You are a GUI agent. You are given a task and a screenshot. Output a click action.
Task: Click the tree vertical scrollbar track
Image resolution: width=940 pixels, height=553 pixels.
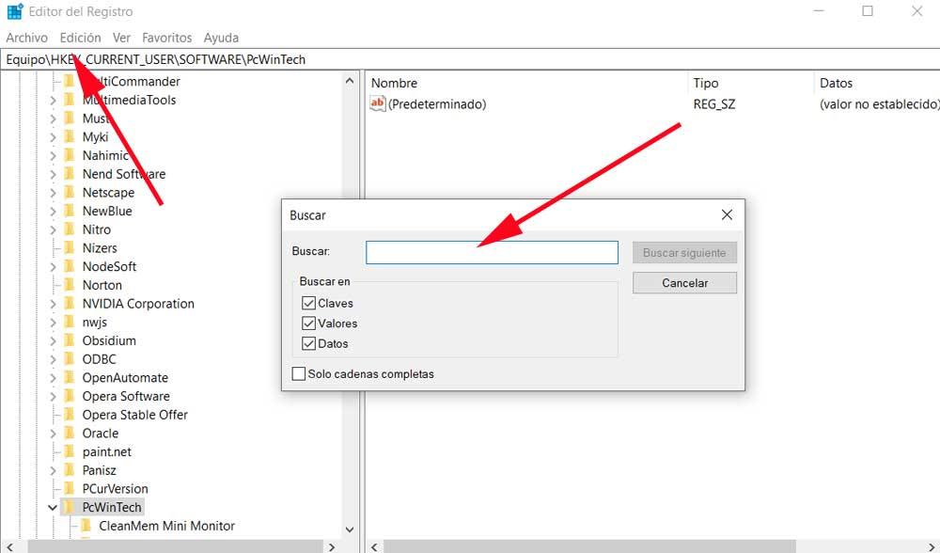tap(350, 306)
